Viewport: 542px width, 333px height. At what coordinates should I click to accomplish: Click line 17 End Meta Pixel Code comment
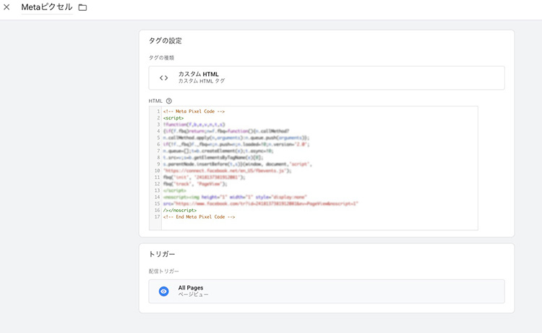pyautogui.click(x=199, y=217)
